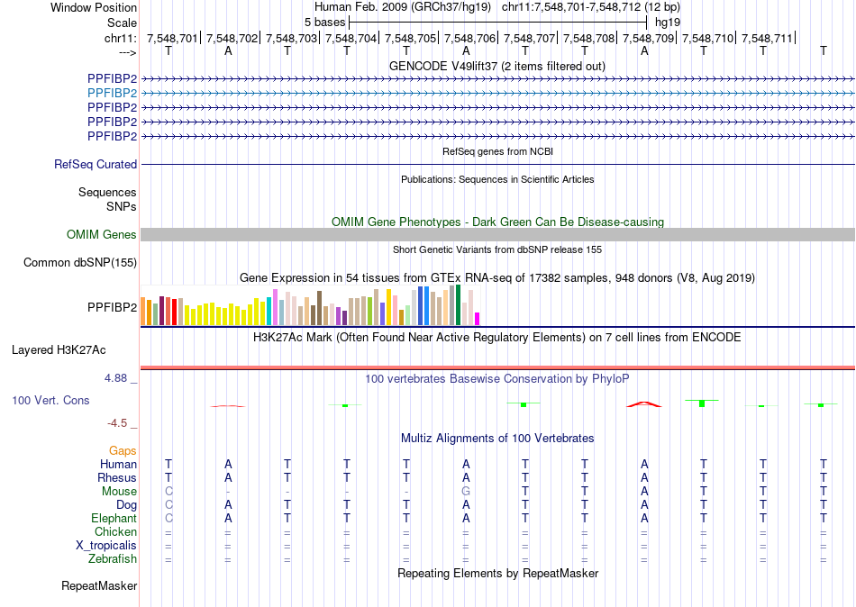Click the RefSeq Curated gene line
856x607 pixels.
497,164
